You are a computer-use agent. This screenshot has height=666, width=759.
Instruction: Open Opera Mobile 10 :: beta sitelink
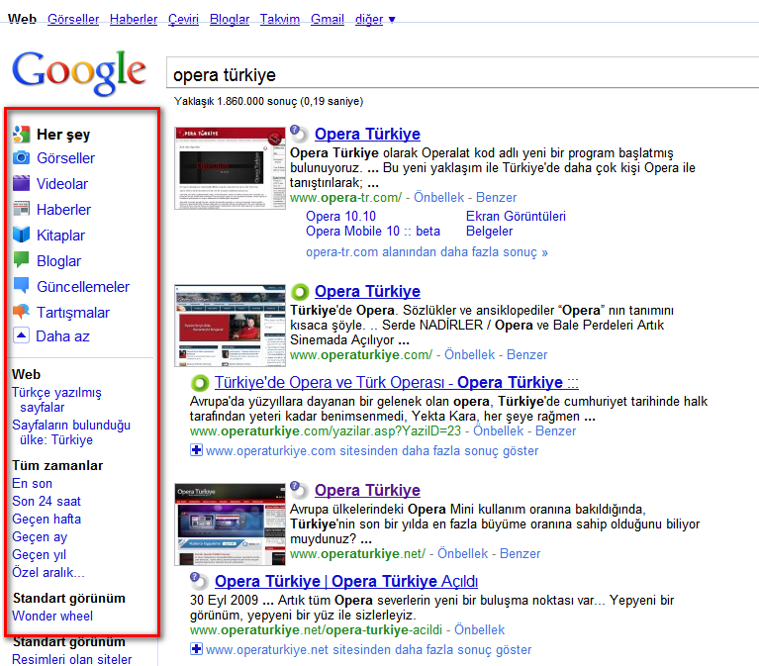click(373, 231)
